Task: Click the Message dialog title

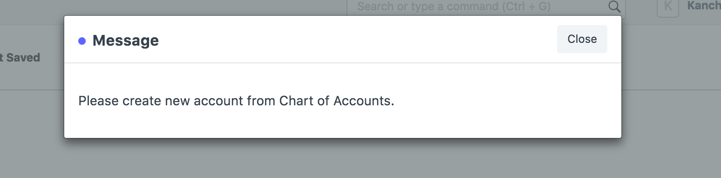Action: click(125, 41)
